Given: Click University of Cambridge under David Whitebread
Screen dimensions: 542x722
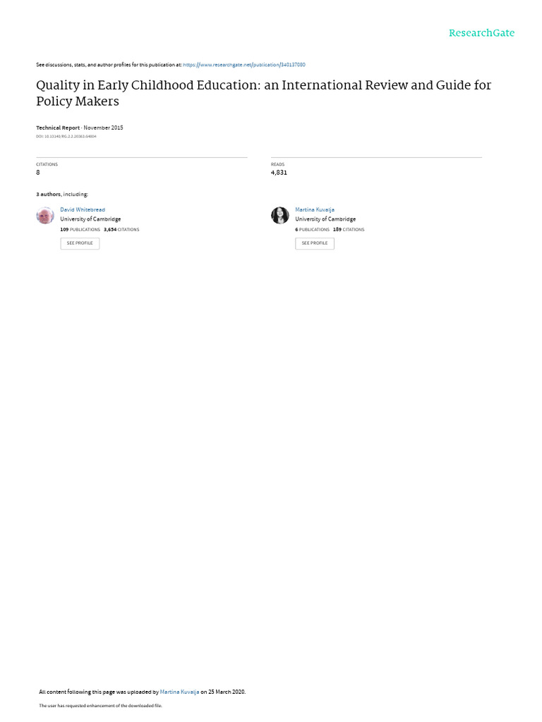Looking at the screenshot, I should 90,219.
